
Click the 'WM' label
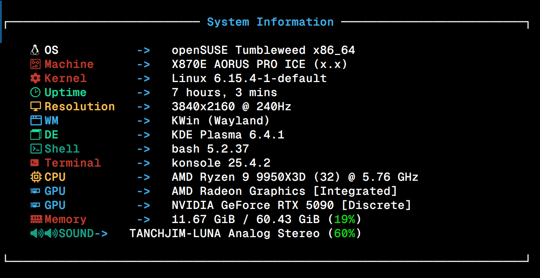51,120
